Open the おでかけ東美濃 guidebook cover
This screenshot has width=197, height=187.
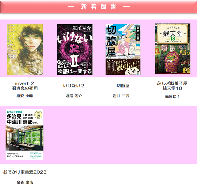(24, 134)
